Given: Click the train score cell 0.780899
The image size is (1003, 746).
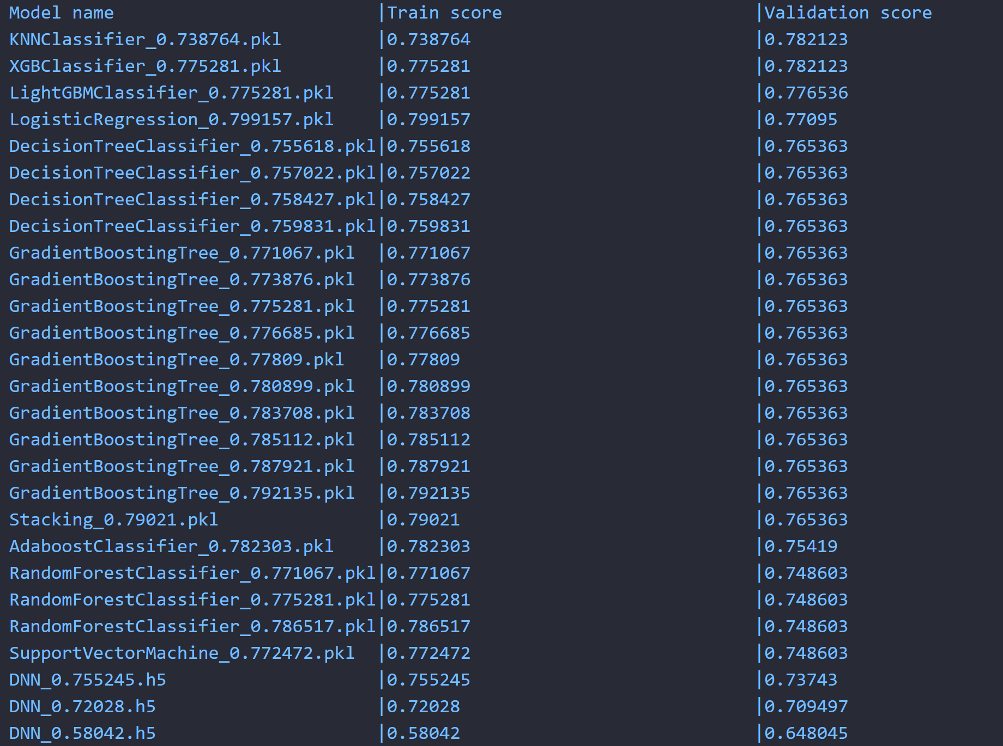Looking at the screenshot, I should point(429,387).
